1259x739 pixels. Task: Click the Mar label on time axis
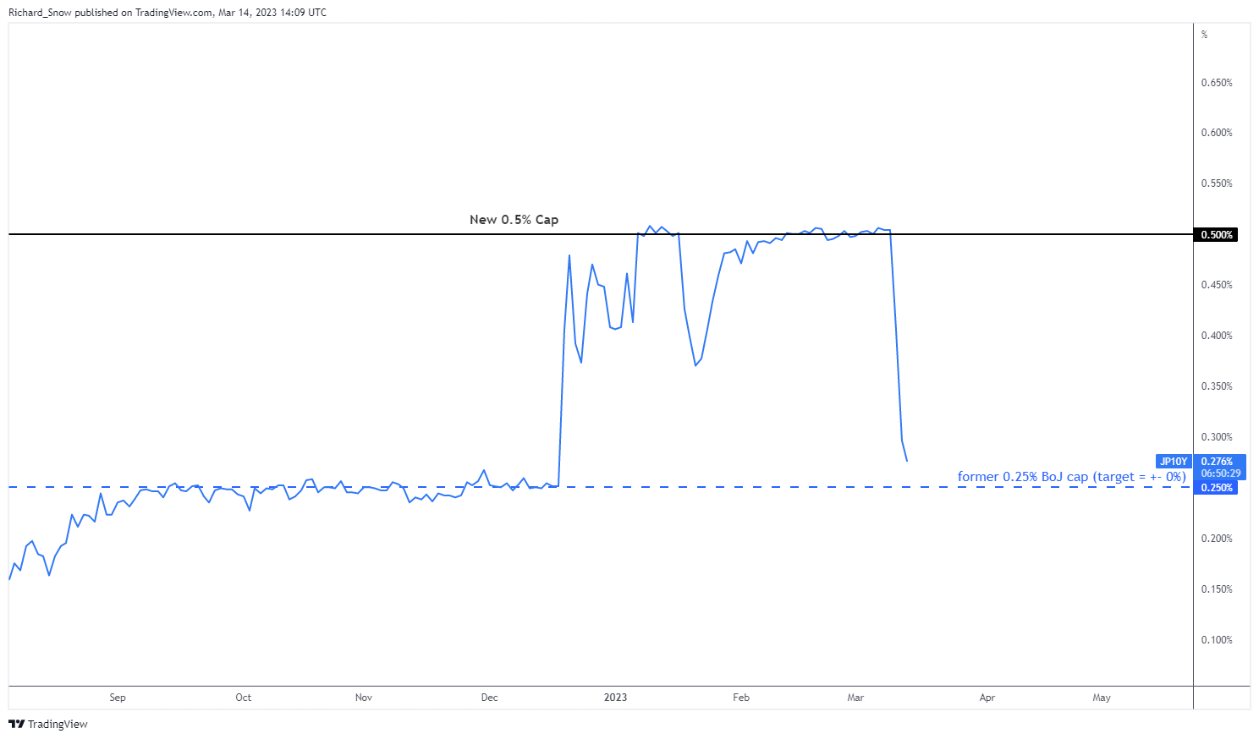tap(855, 698)
